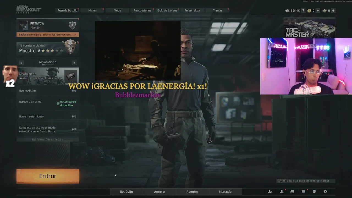
Task: Open the notes document icon
Action: coord(314,192)
